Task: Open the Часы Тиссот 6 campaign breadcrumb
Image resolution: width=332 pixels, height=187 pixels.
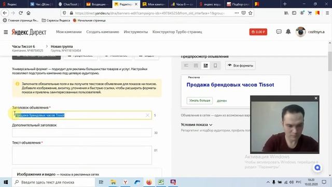Action: coord(23,46)
